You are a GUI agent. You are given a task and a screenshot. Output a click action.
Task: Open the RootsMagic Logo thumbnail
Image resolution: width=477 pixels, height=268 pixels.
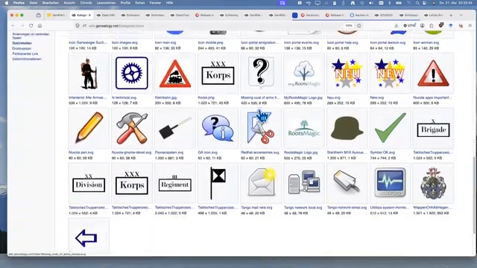click(x=304, y=128)
